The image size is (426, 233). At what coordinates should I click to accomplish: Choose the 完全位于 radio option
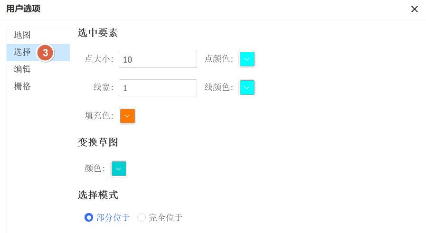(x=142, y=218)
